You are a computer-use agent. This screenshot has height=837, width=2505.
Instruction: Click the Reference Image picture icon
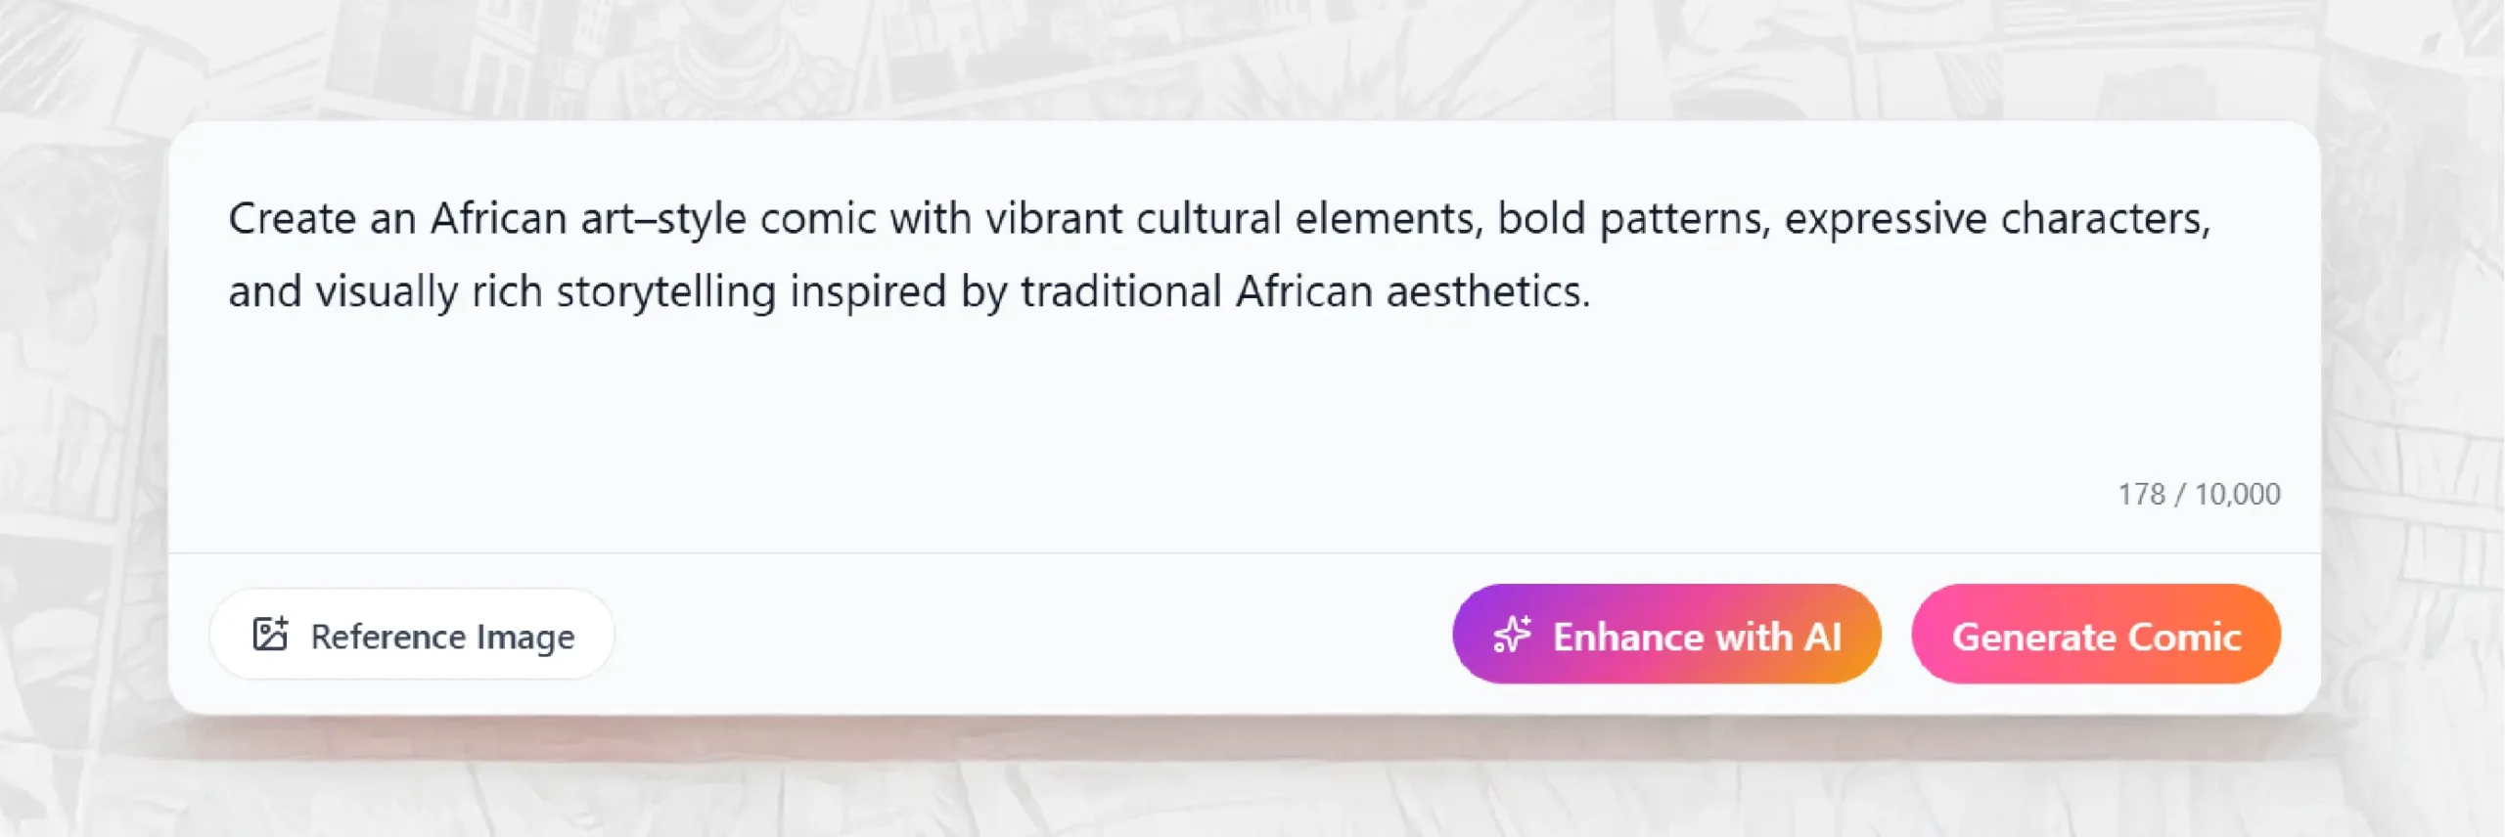pyautogui.click(x=270, y=635)
